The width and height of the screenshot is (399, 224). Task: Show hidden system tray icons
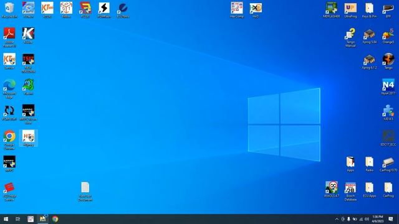[x=337, y=219]
